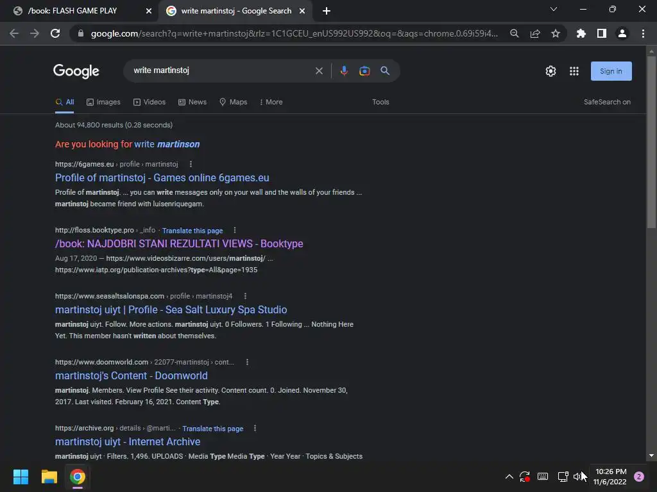Open options for archive.org result
The height and width of the screenshot is (492, 657).
pos(255,428)
